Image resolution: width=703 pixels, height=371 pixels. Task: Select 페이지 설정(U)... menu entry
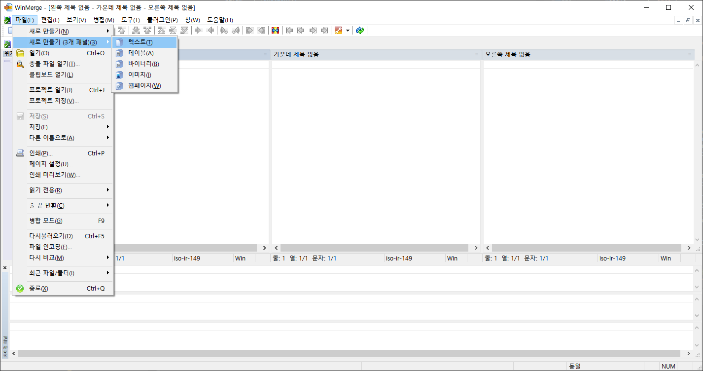tap(63, 164)
